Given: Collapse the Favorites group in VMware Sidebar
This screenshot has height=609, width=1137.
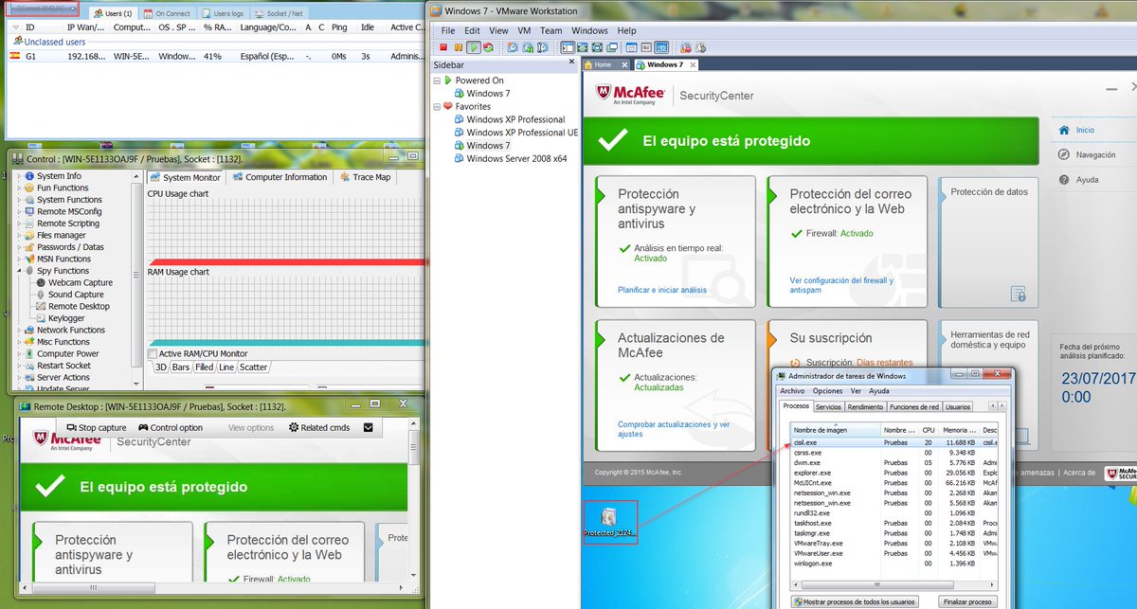Looking at the screenshot, I should pyautogui.click(x=437, y=107).
